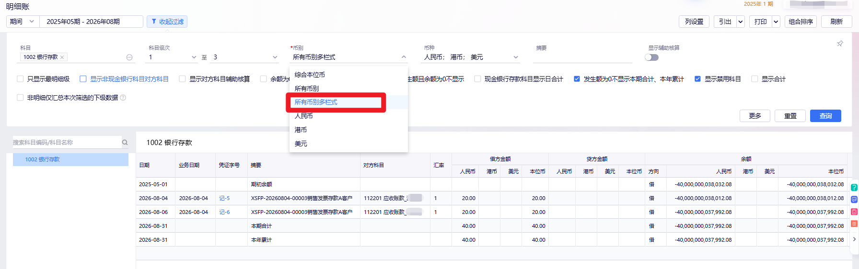Image resolution: width=859 pixels, height=269 pixels.
Task: Click the 凭证字号 column header
Action: tap(232, 165)
